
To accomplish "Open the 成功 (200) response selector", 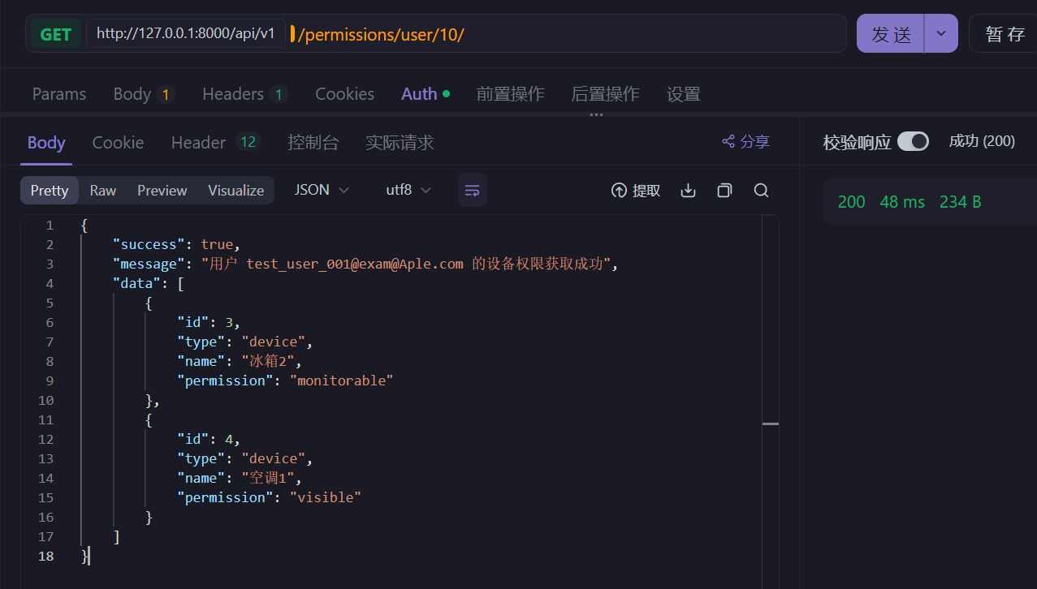I will (x=982, y=141).
